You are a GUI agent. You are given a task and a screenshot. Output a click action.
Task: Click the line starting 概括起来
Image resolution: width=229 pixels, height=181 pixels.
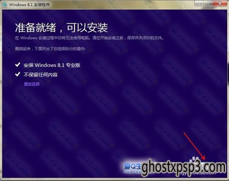click(50, 49)
